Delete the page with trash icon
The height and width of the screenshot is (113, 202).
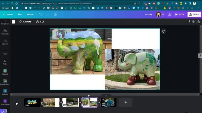coord(199,22)
